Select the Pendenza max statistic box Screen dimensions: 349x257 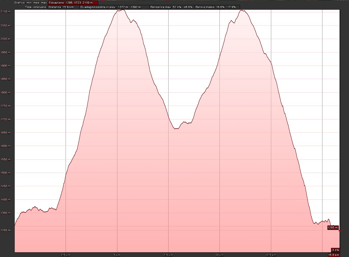(x=172, y=7)
